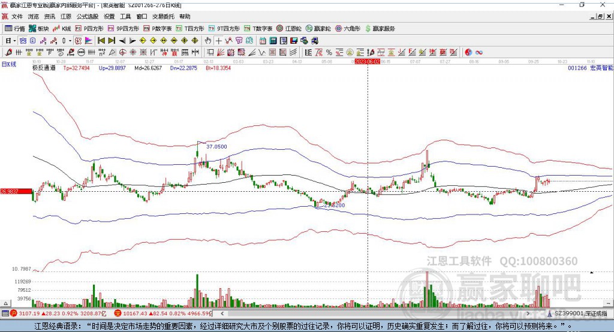Click the red 26.9837 price tag
This screenshot has width=614, height=332.
click(x=16, y=191)
